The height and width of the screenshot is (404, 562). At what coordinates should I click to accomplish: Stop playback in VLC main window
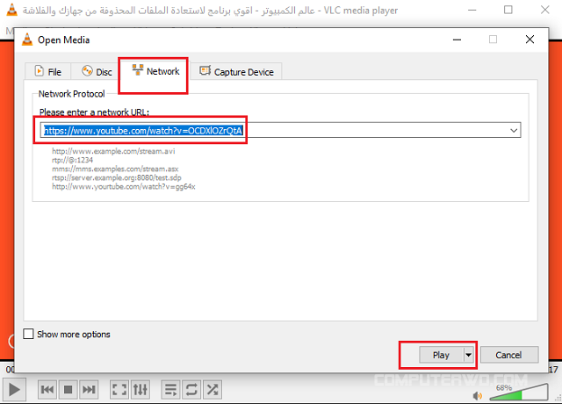(68, 389)
